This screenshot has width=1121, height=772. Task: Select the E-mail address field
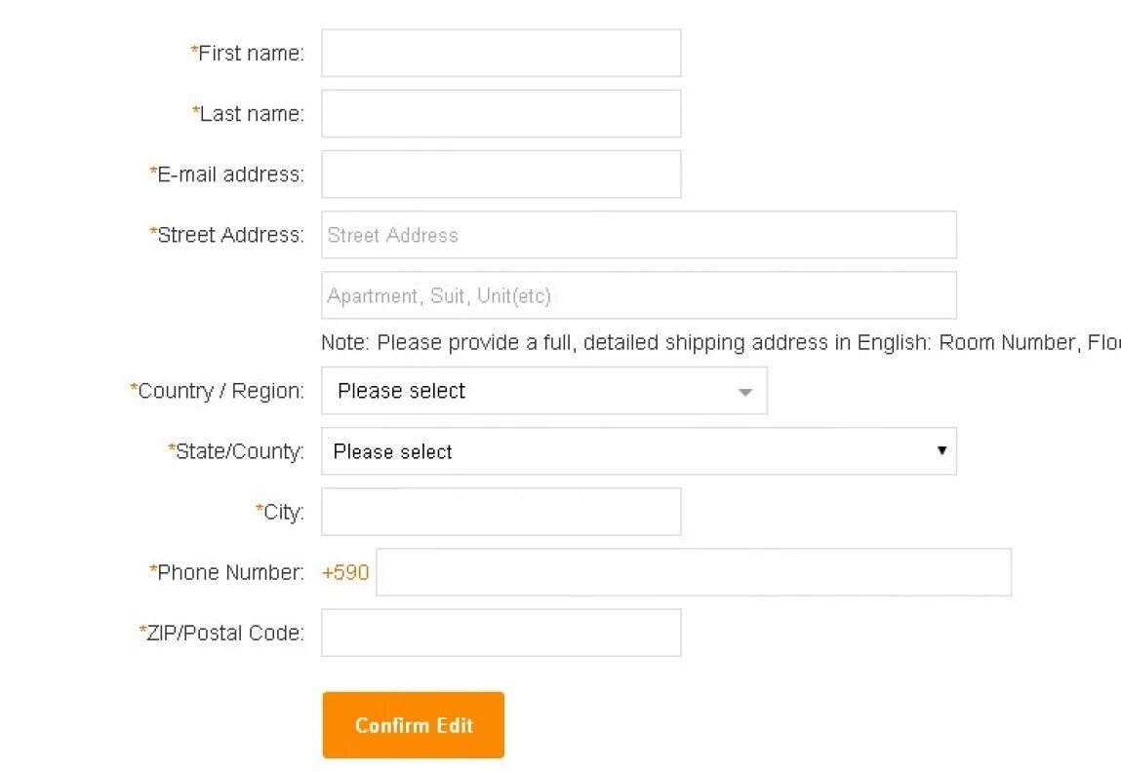click(501, 174)
